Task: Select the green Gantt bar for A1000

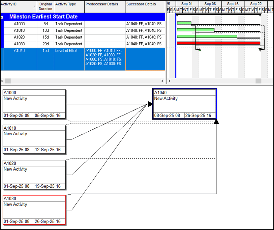Action: 184,23
